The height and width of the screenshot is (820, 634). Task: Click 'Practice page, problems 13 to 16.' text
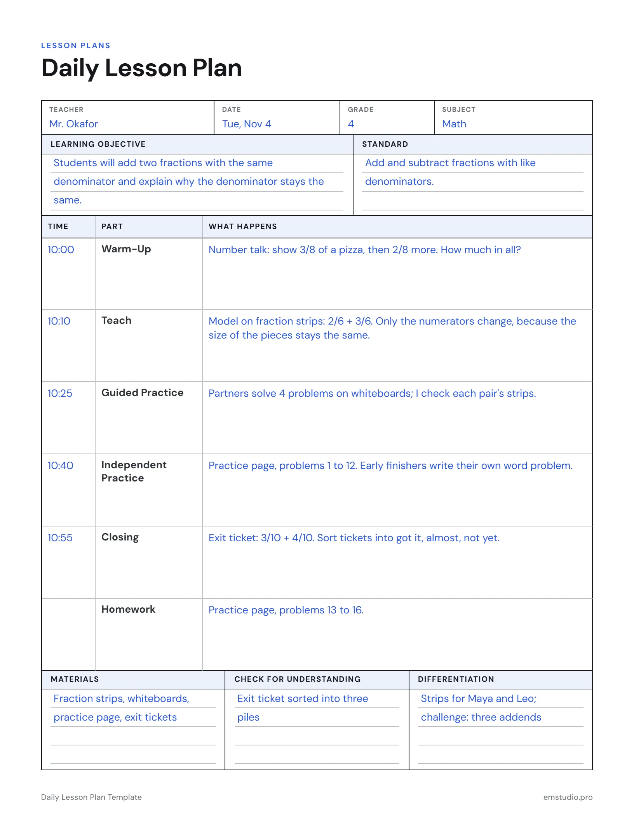coord(286,610)
